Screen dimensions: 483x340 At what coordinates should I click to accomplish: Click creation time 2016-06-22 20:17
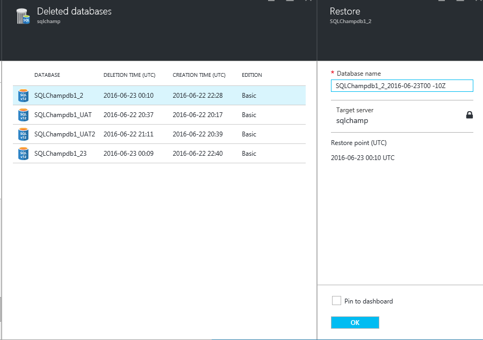[x=198, y=115]
